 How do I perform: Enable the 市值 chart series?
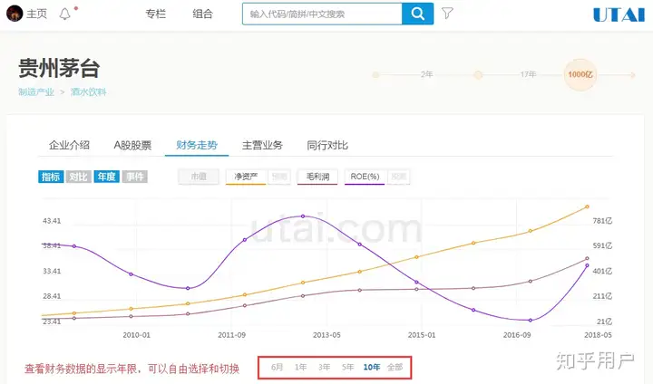[199, 177]
